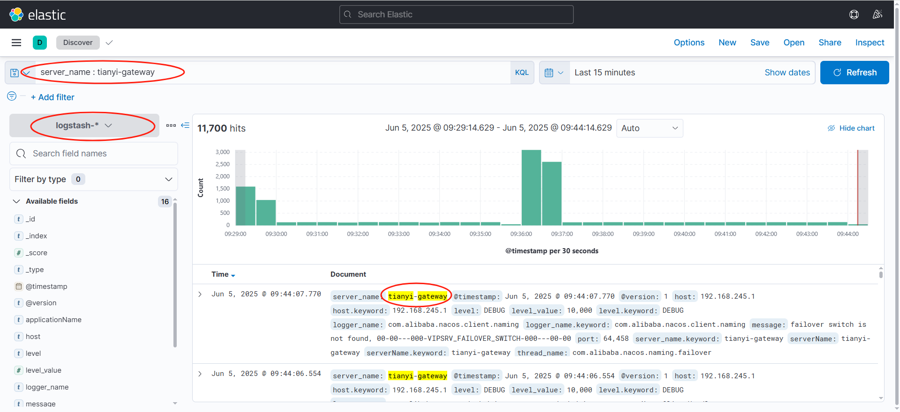Click the documents table scrollbar

(881, 274)
